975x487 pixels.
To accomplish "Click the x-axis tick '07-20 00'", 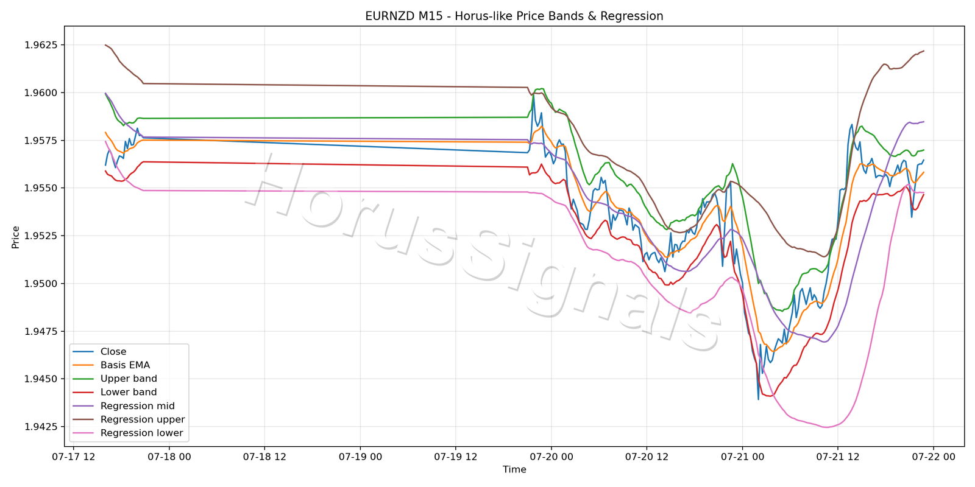I will click(x=551, y=457).
